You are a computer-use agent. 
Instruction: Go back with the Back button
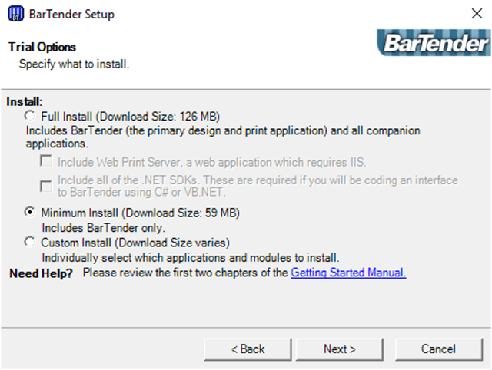(248, 349)
